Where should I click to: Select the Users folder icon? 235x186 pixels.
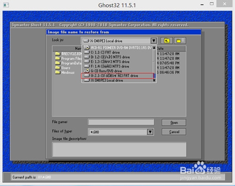(57, 68)
